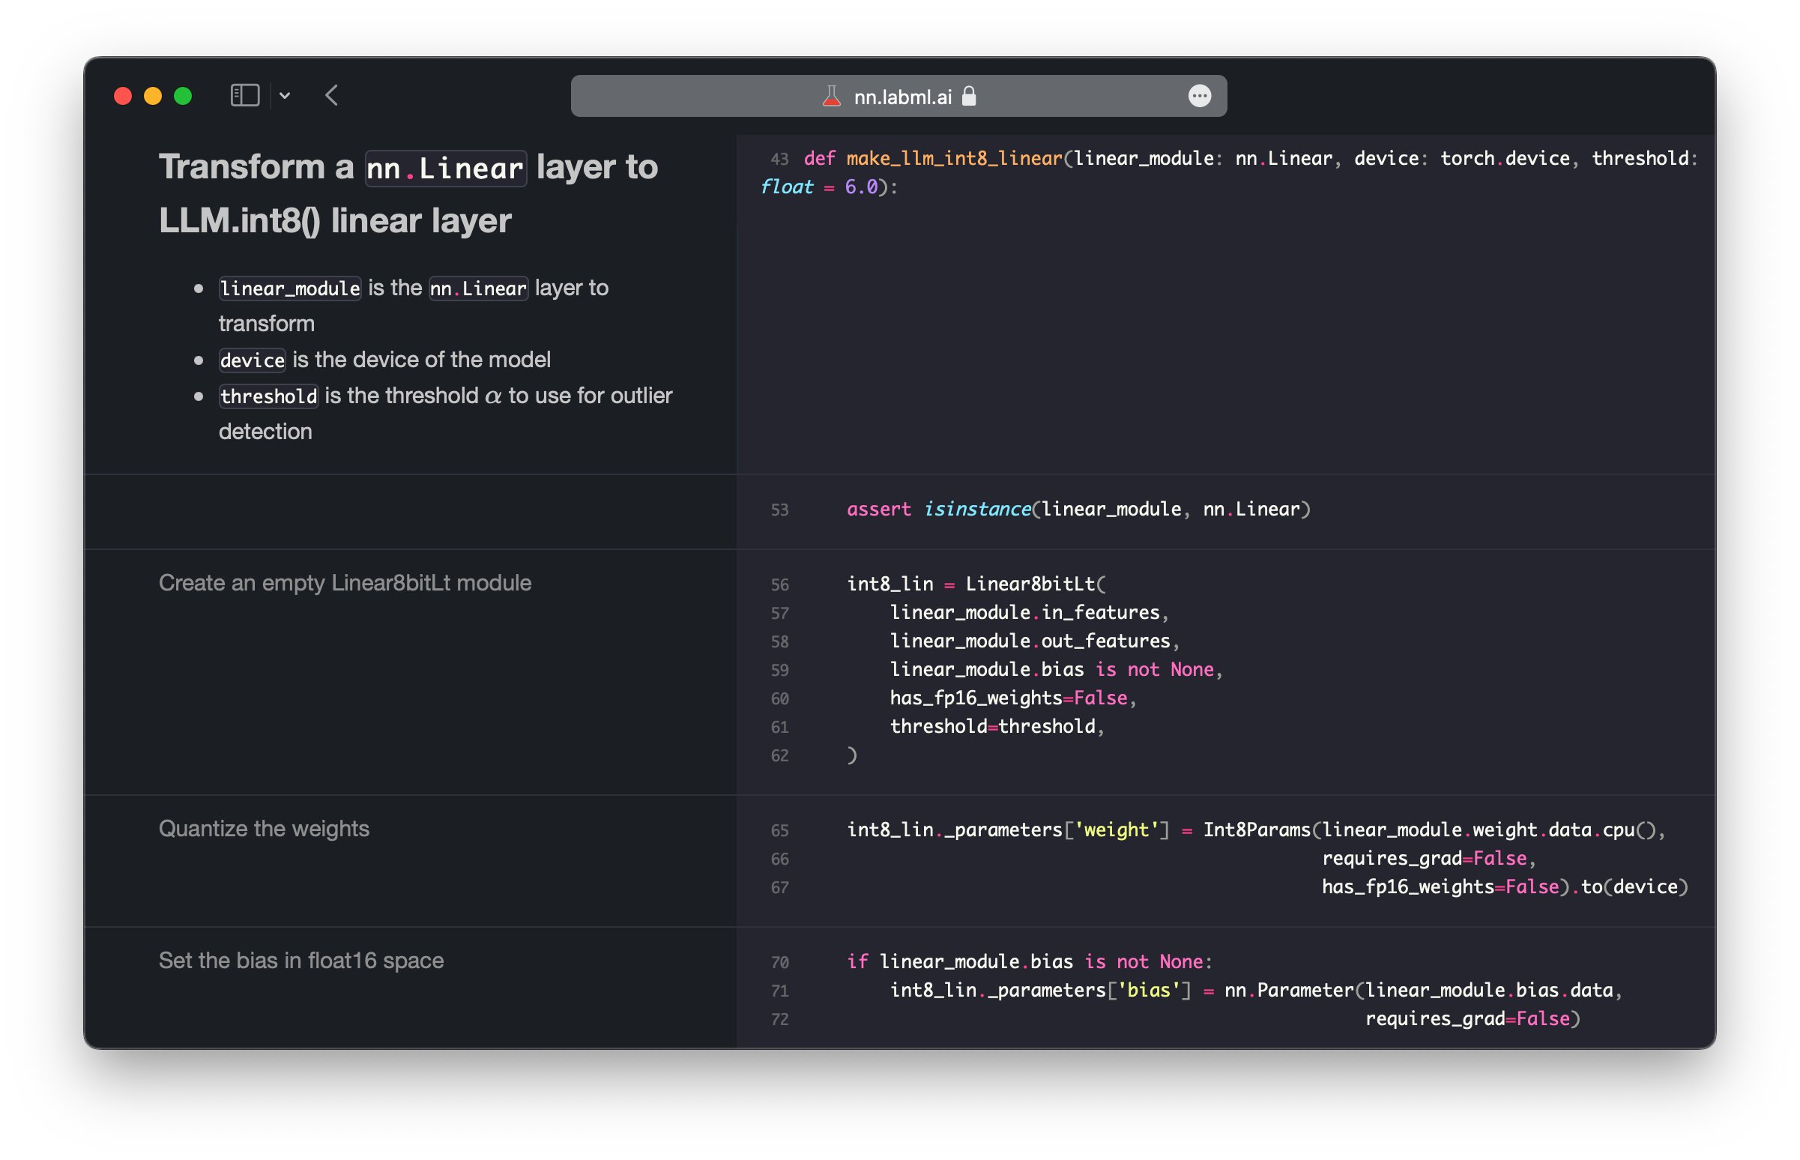1800x1160 pixels.
Task: Click line number 43 in code
Action: (x=779, y=160)
